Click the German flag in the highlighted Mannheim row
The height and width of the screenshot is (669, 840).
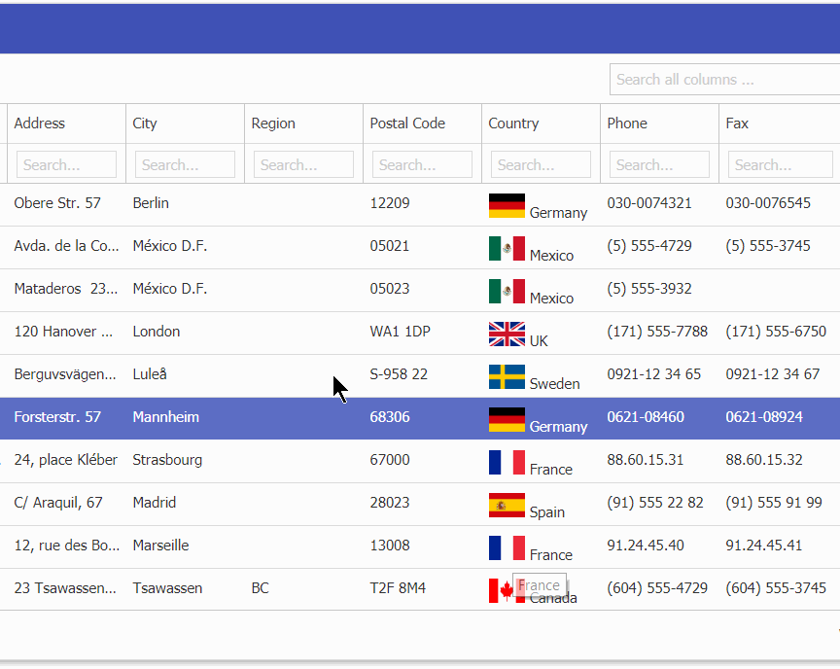coord(507,419)
